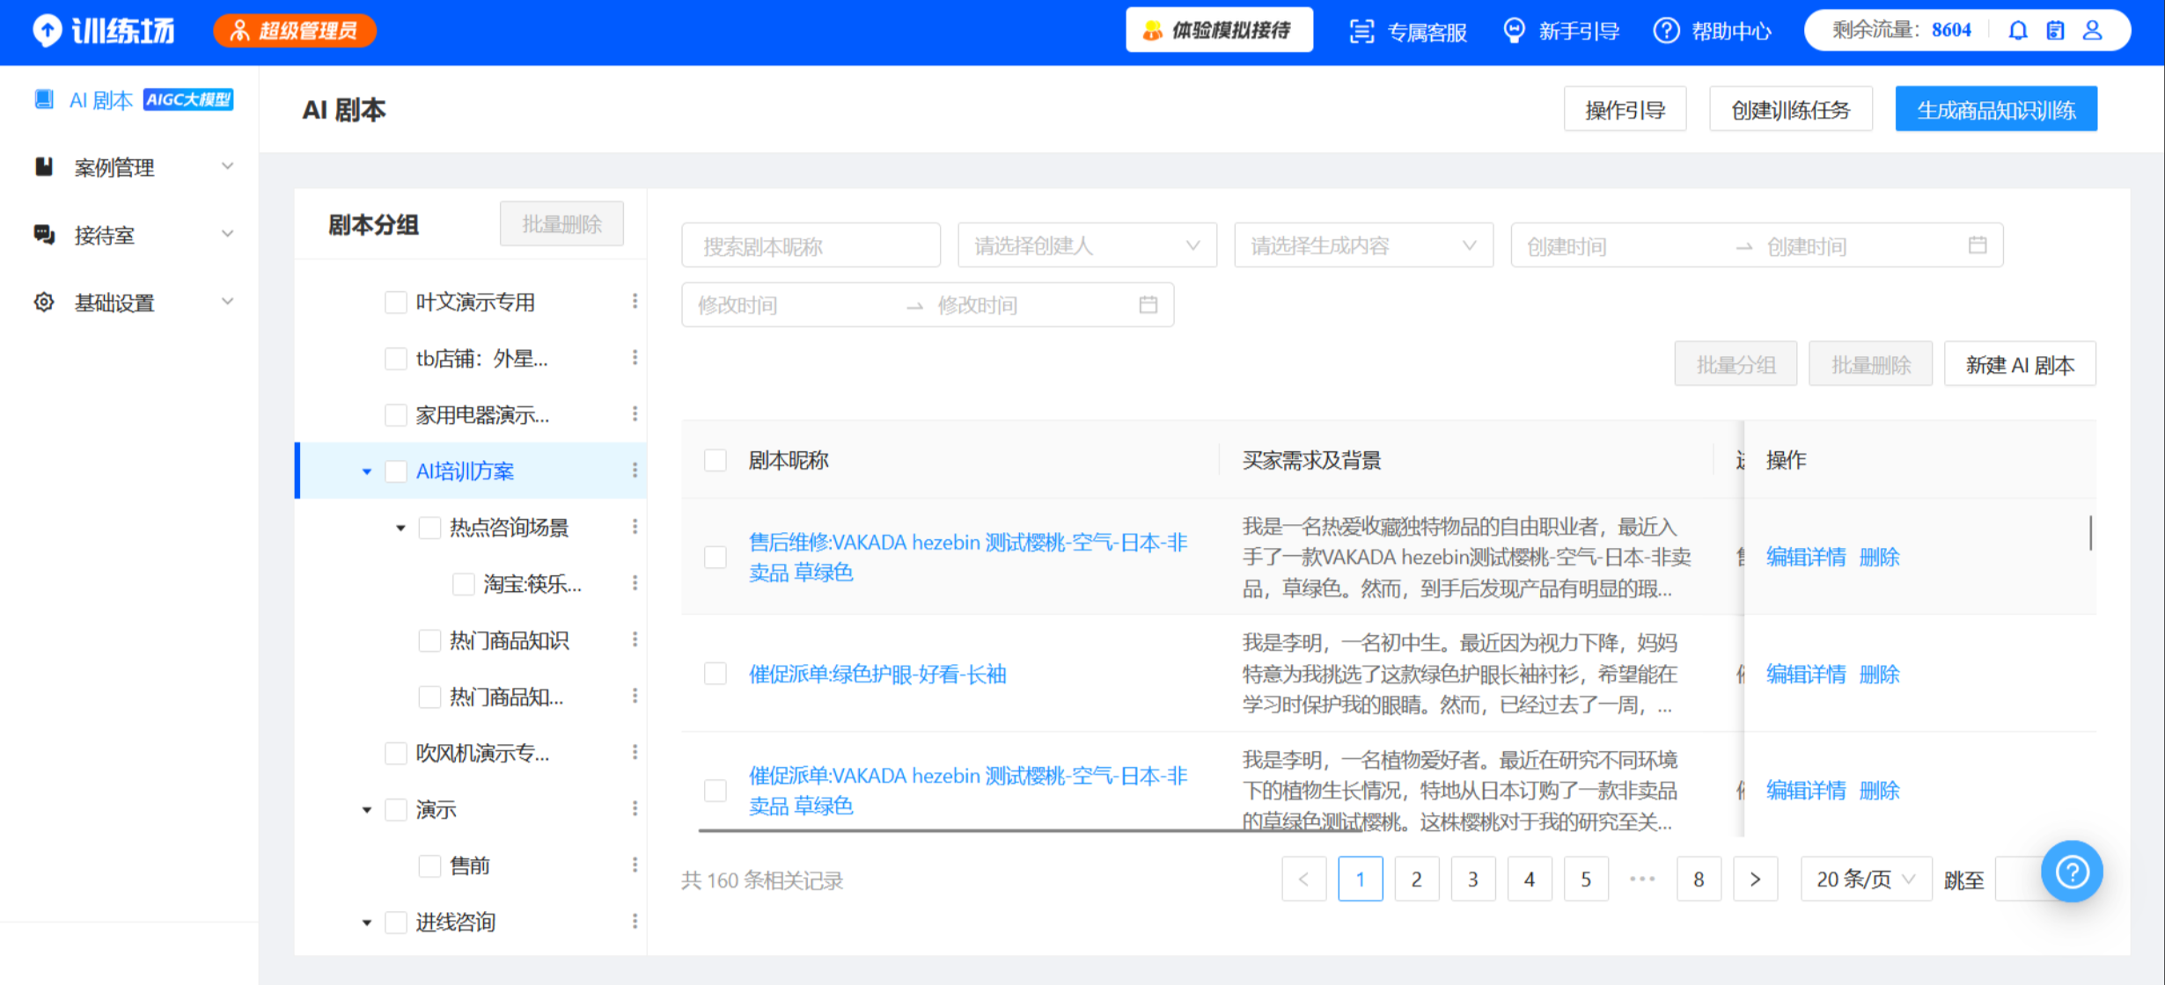
Task: Click the table vertical scrollbar thumb
Action: [2090, 533]
